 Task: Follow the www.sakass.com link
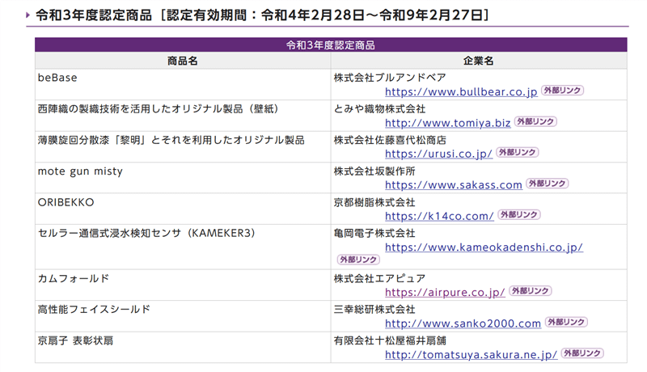pyautogui.click(x=454, y=184)
